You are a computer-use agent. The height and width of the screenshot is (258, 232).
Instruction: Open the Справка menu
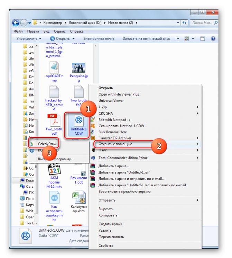click(77, 31)
